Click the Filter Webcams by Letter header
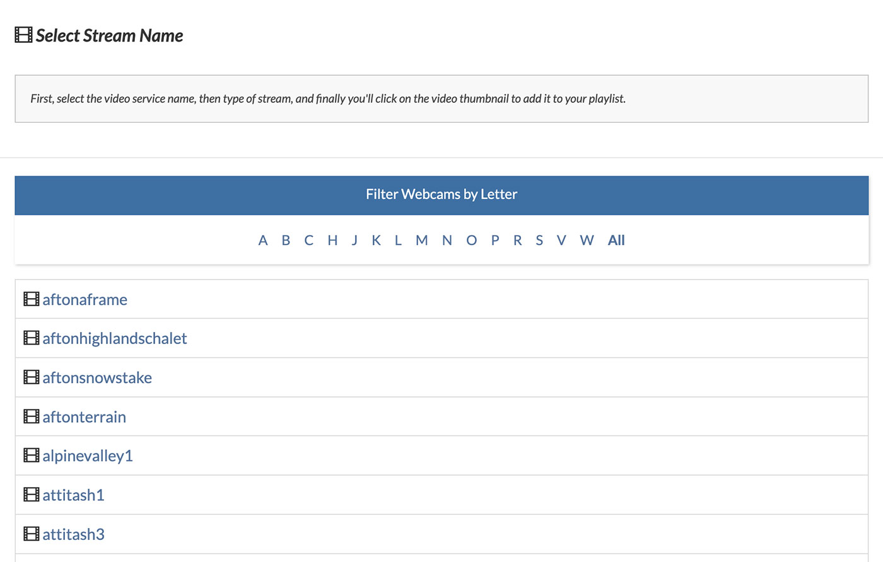Viewport: 883px width, 562px height. click(441, 195)
